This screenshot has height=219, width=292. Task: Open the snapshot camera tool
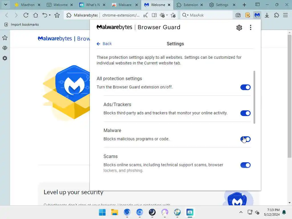tap(238, 15)
